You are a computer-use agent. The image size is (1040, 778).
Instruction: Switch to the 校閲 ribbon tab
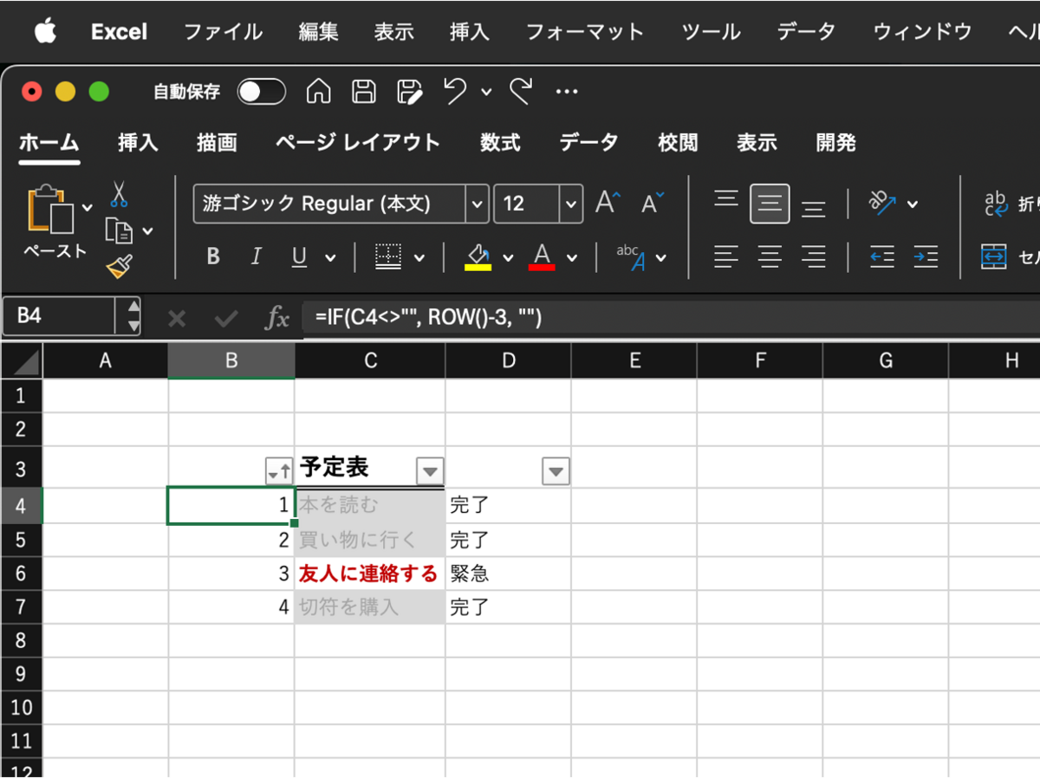678,143
